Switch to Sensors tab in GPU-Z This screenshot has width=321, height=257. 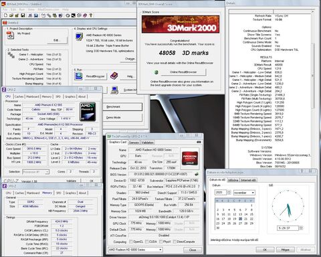[134, 143]
